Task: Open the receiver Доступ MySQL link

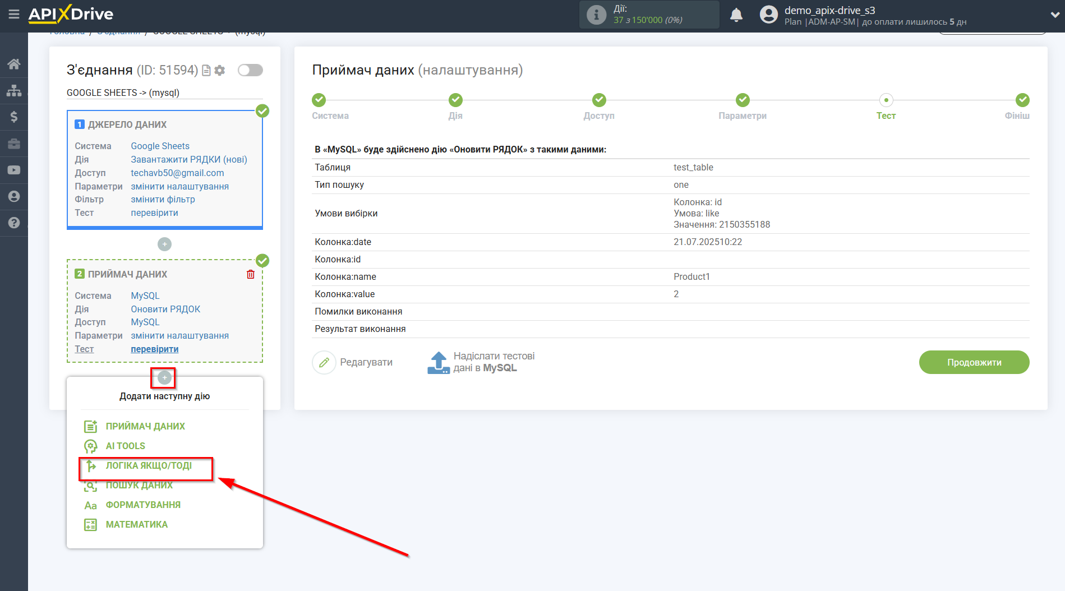Action: coord(145,322)
